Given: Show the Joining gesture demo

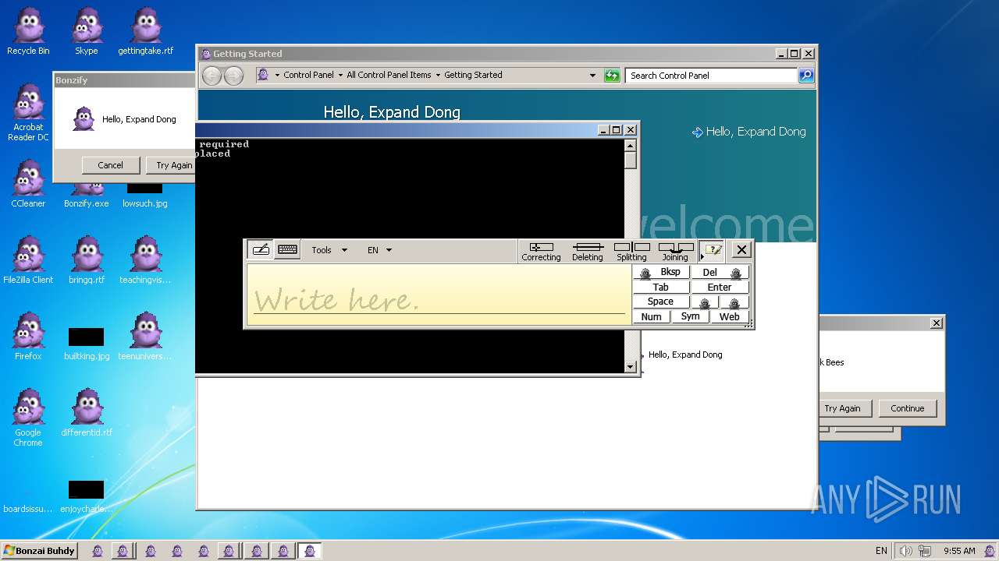Looking at the screenshot, I should coord(675,251).
